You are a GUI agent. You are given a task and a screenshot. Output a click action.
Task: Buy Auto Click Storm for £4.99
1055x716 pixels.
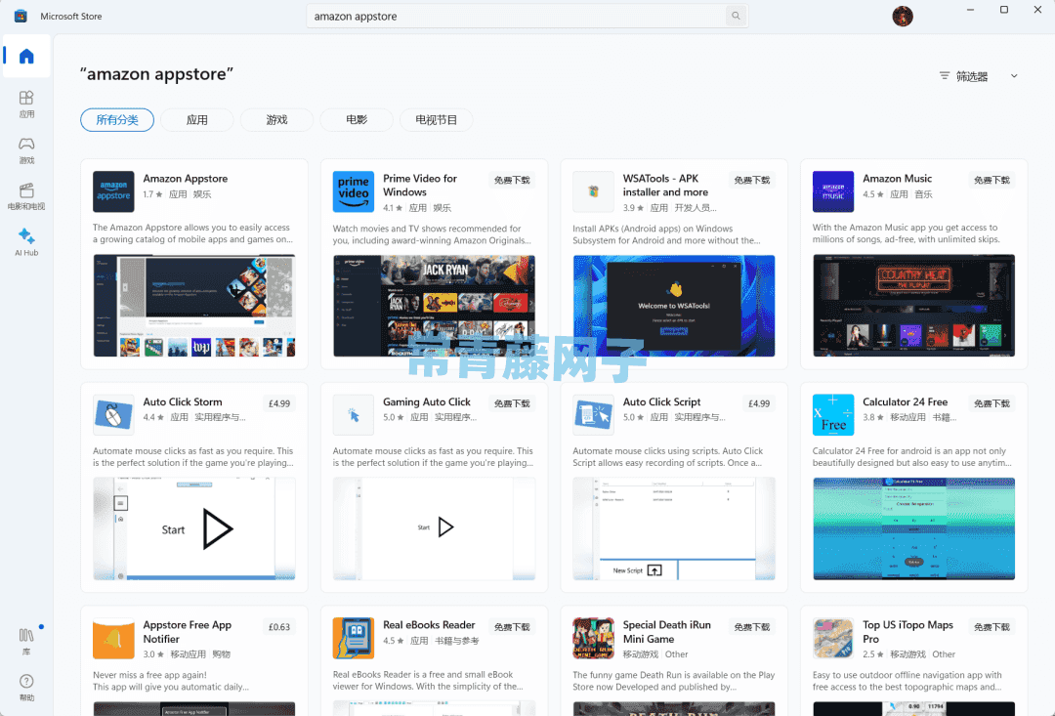(279, 403)
